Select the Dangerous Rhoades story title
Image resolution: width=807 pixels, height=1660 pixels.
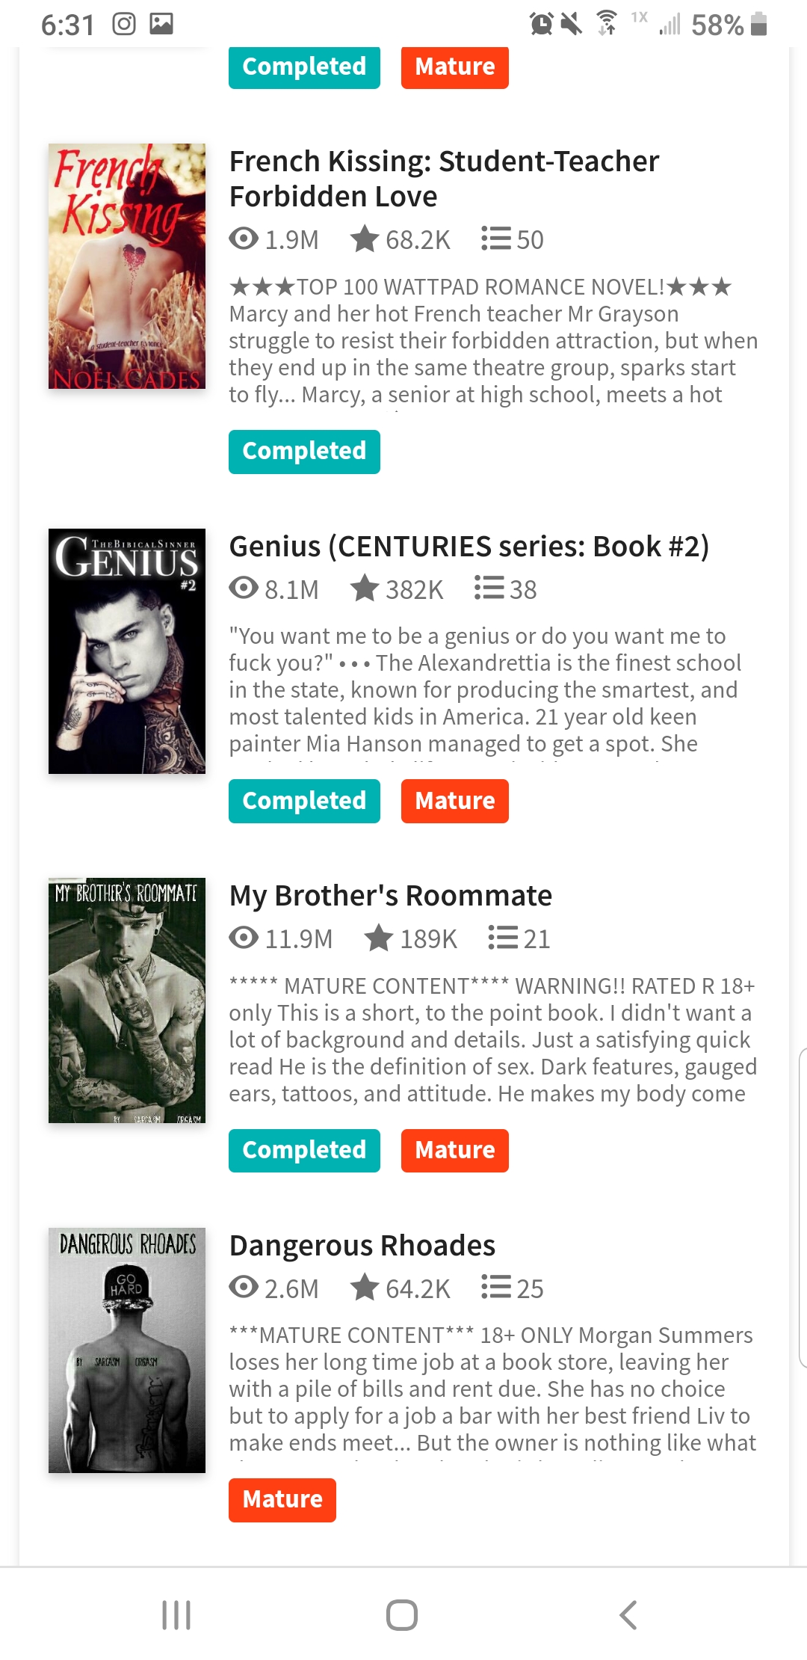click(x=362, y=1246)
